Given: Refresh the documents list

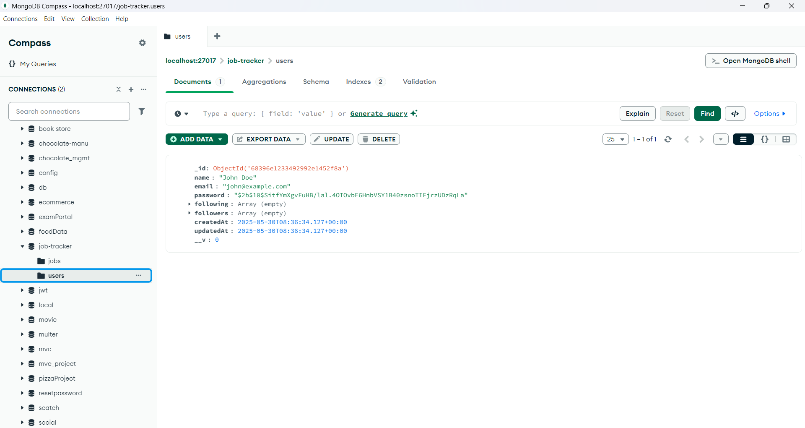Looking at the screenshot, I should pyautogui.click(x=668, y=139).
